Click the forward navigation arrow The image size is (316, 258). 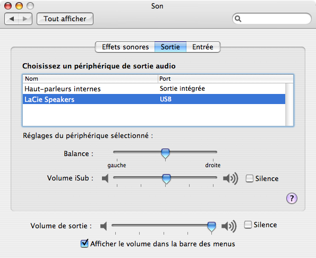[x=25, y=19]
